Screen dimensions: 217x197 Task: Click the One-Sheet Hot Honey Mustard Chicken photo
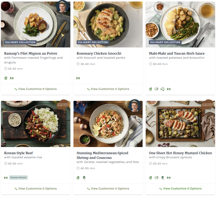pos(180,124)
